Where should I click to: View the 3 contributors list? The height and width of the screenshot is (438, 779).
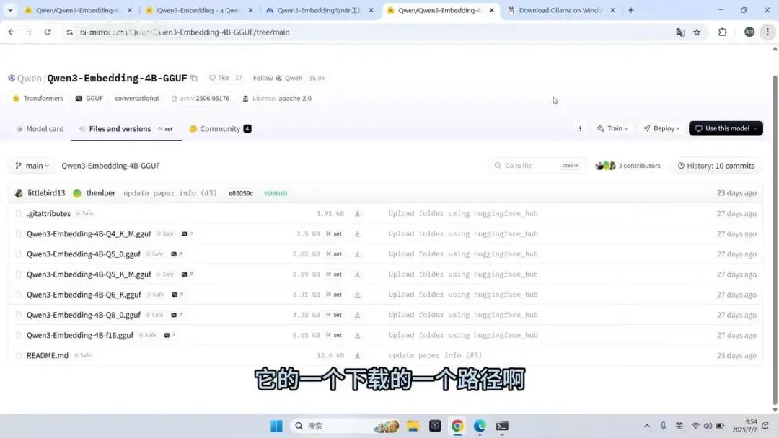(x=628, y=166)
